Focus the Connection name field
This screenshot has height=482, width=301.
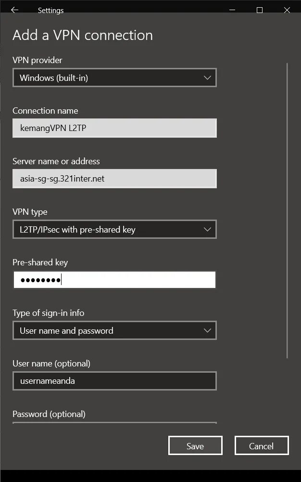[x=114, y=128]
